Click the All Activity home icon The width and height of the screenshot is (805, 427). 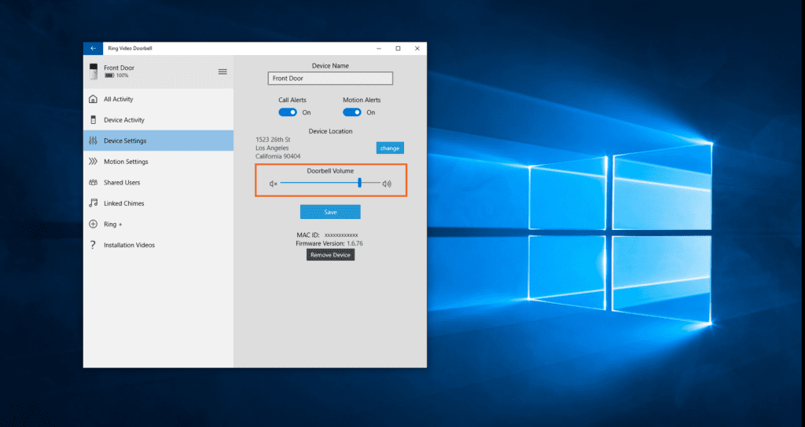[x=93, y=99]
